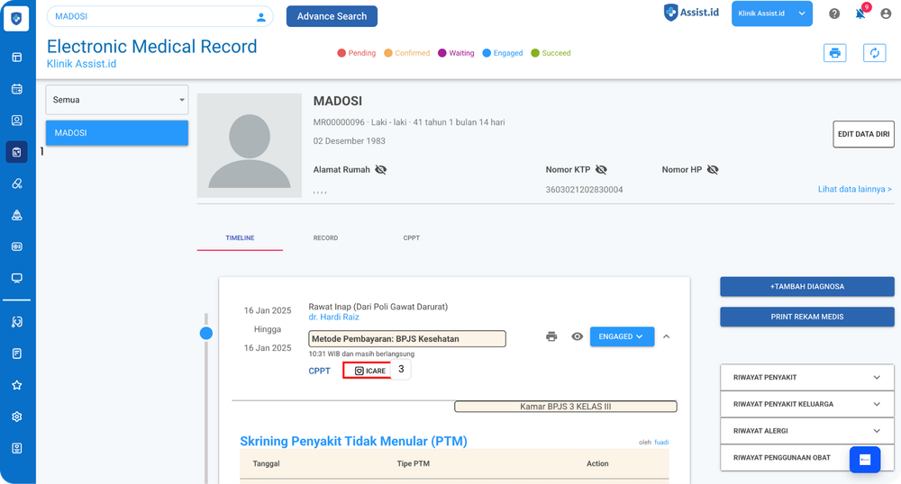Open the help question mark icon
The image size is (901, 484).
(834, 13)
